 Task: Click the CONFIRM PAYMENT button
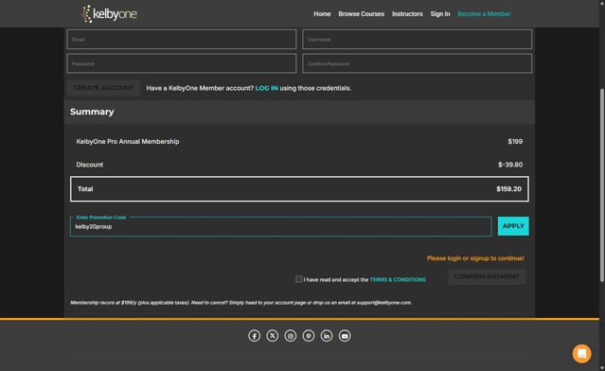(487, 276)
